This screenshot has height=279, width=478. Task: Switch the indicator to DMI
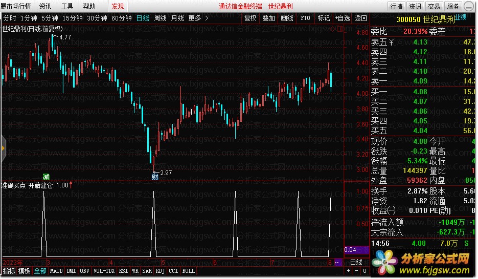71,271
